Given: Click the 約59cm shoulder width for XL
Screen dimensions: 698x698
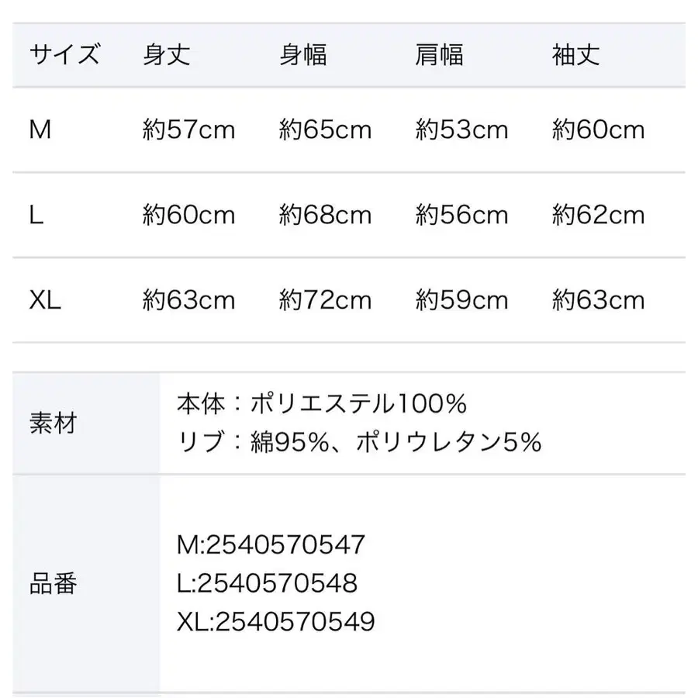Looking at the screenshot, I should [x=461, y=299].
